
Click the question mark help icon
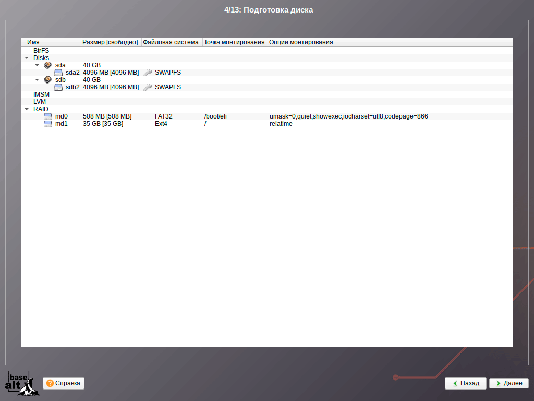pos(50,383)
